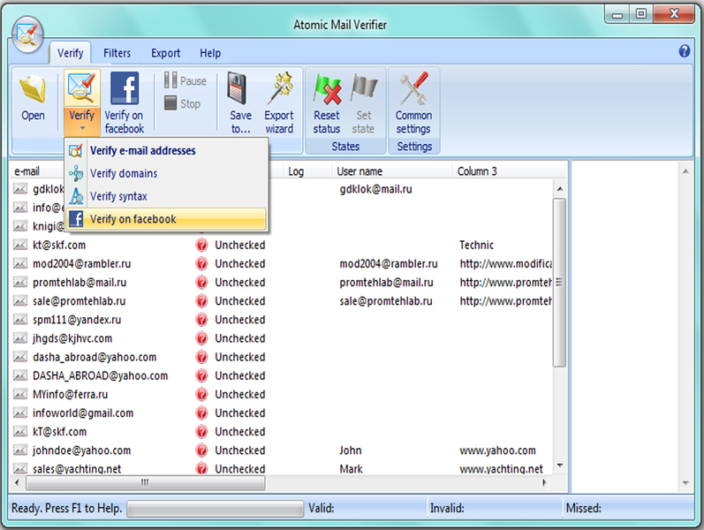Choose Verify e-mail addresses from menu

[167, 150]
